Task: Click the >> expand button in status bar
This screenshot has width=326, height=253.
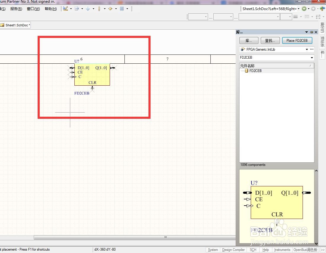Action: pyautogui.click(x=322, y=250)
